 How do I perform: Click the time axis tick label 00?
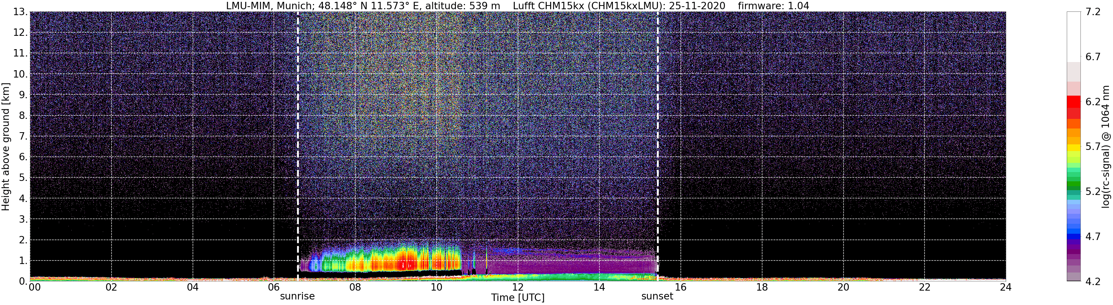pos(34,287)
